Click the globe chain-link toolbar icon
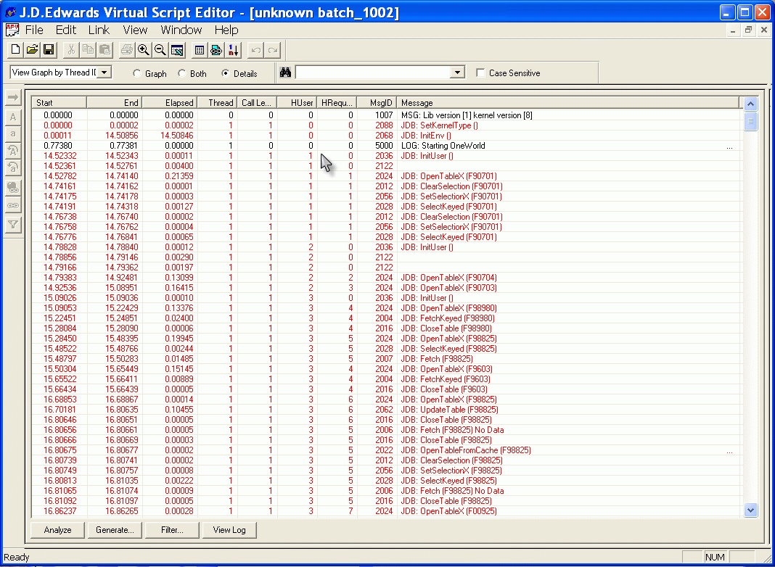This screenshot has width=775, height=567. coord(216,49)
